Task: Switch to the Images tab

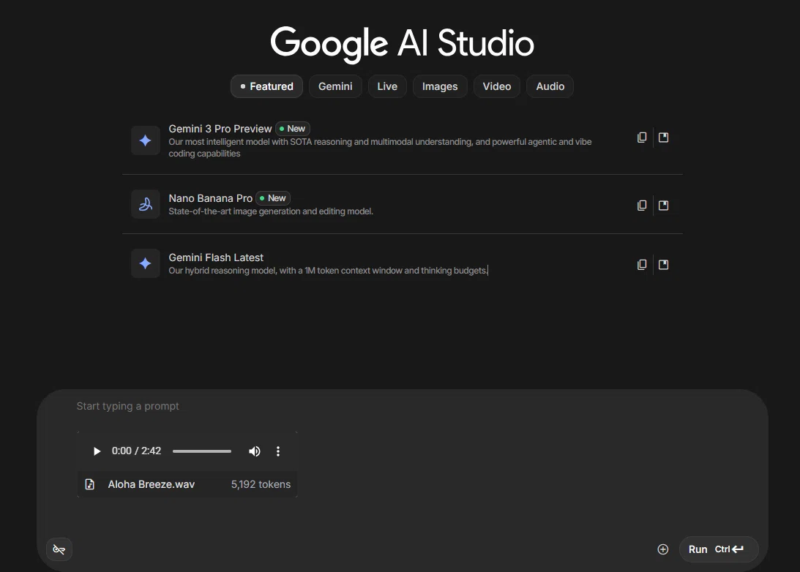Action: (x=440, y=86)
